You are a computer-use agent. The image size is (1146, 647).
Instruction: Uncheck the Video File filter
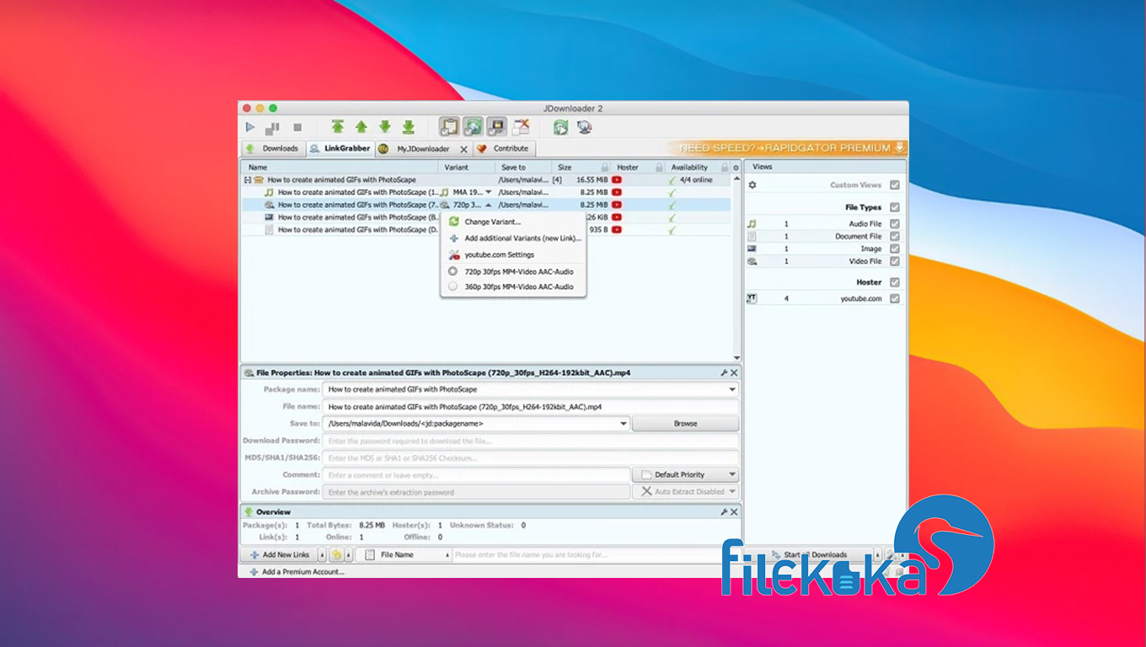tap(895, 261)
